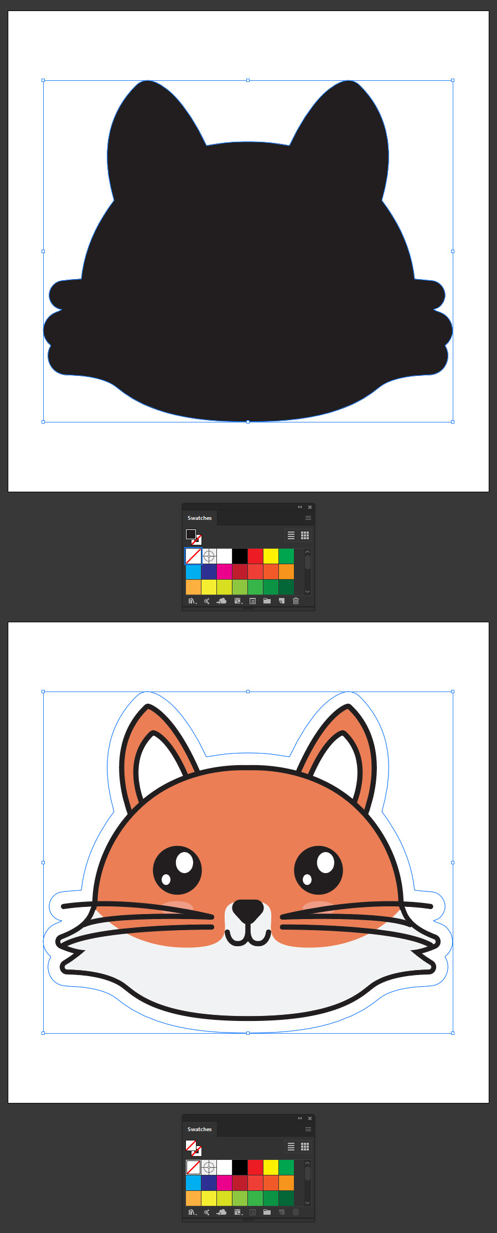The image size is (497, 1233).
Task: Switch to list view in no-fill Swatches panel
Action: pyautogui.click(x=291, y=1147)
